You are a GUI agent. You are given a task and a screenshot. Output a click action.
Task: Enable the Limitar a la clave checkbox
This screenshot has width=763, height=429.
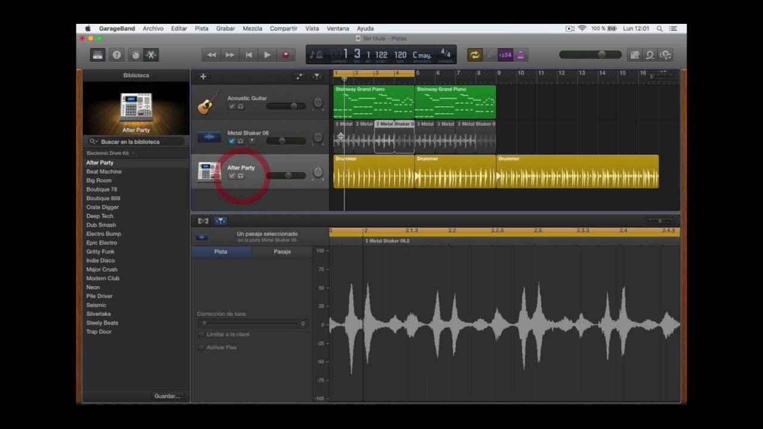coord(201,334)
